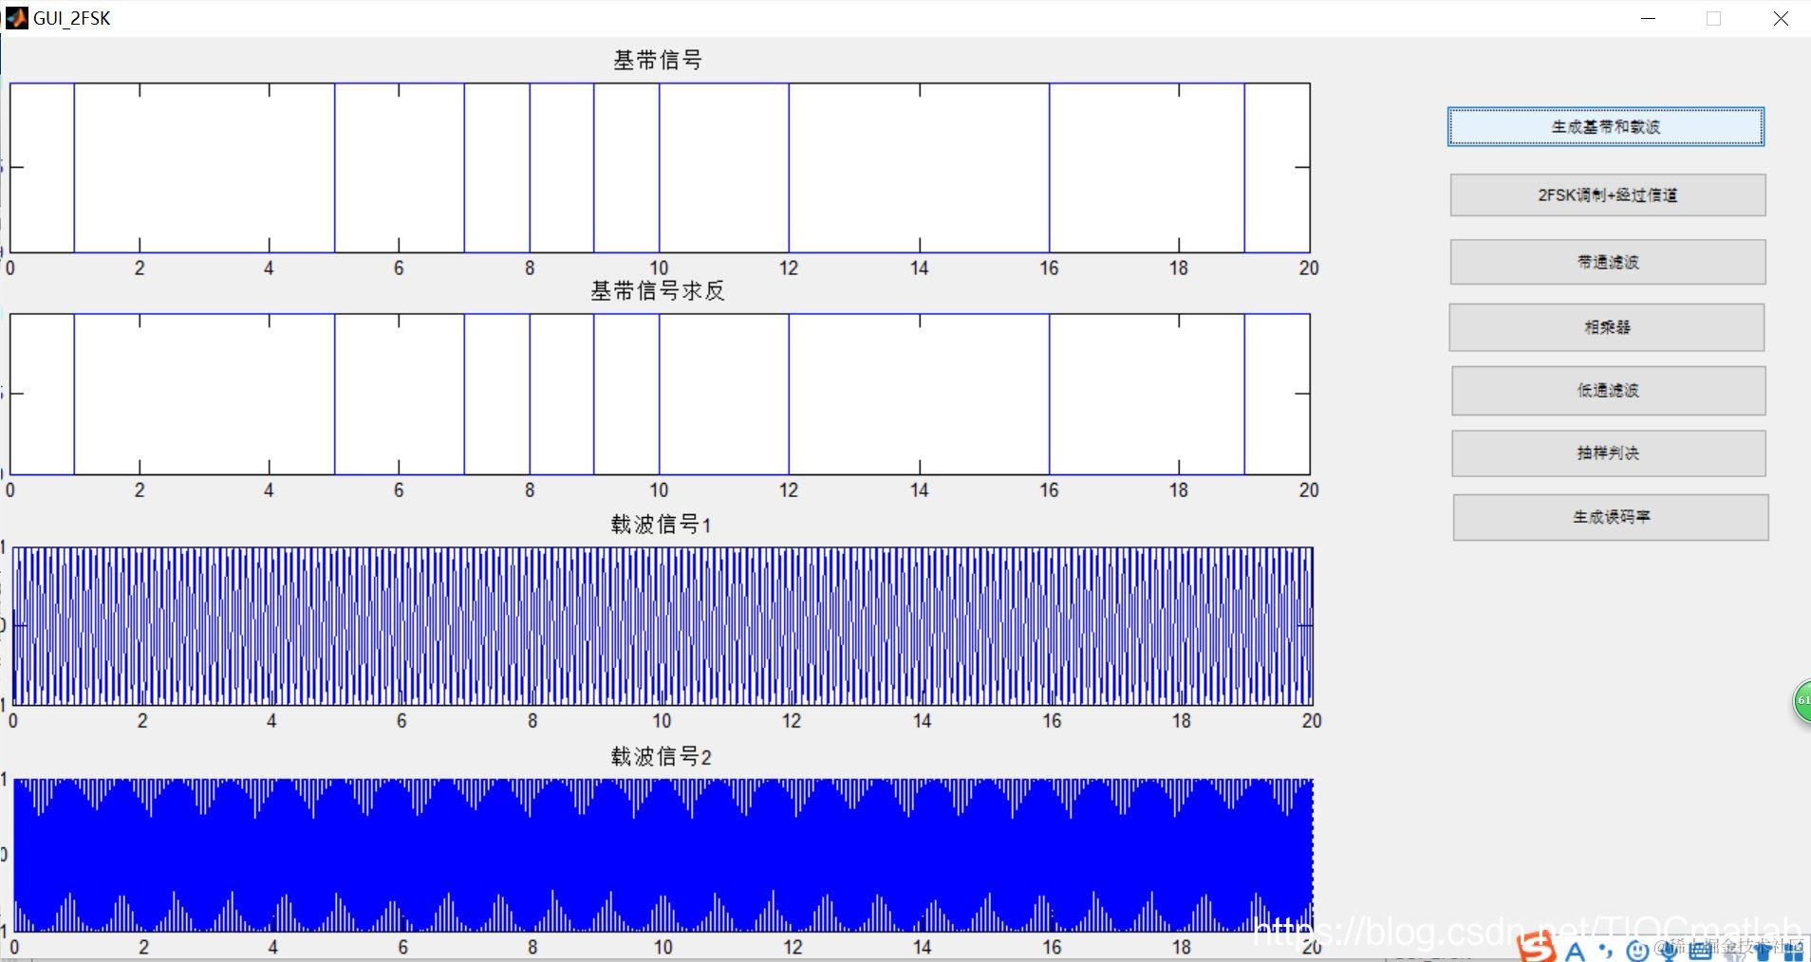Viewport: 1811px width, 962px height.
Task: Open the Sogou skin shirt icon
Action: pos(1763,951)
